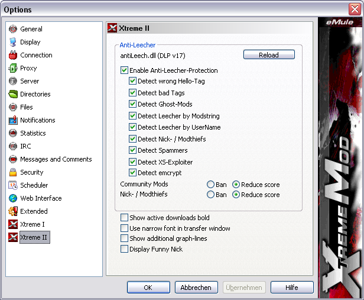
Task: Select IRC in the options list
Action: click(x=25, y=146)
